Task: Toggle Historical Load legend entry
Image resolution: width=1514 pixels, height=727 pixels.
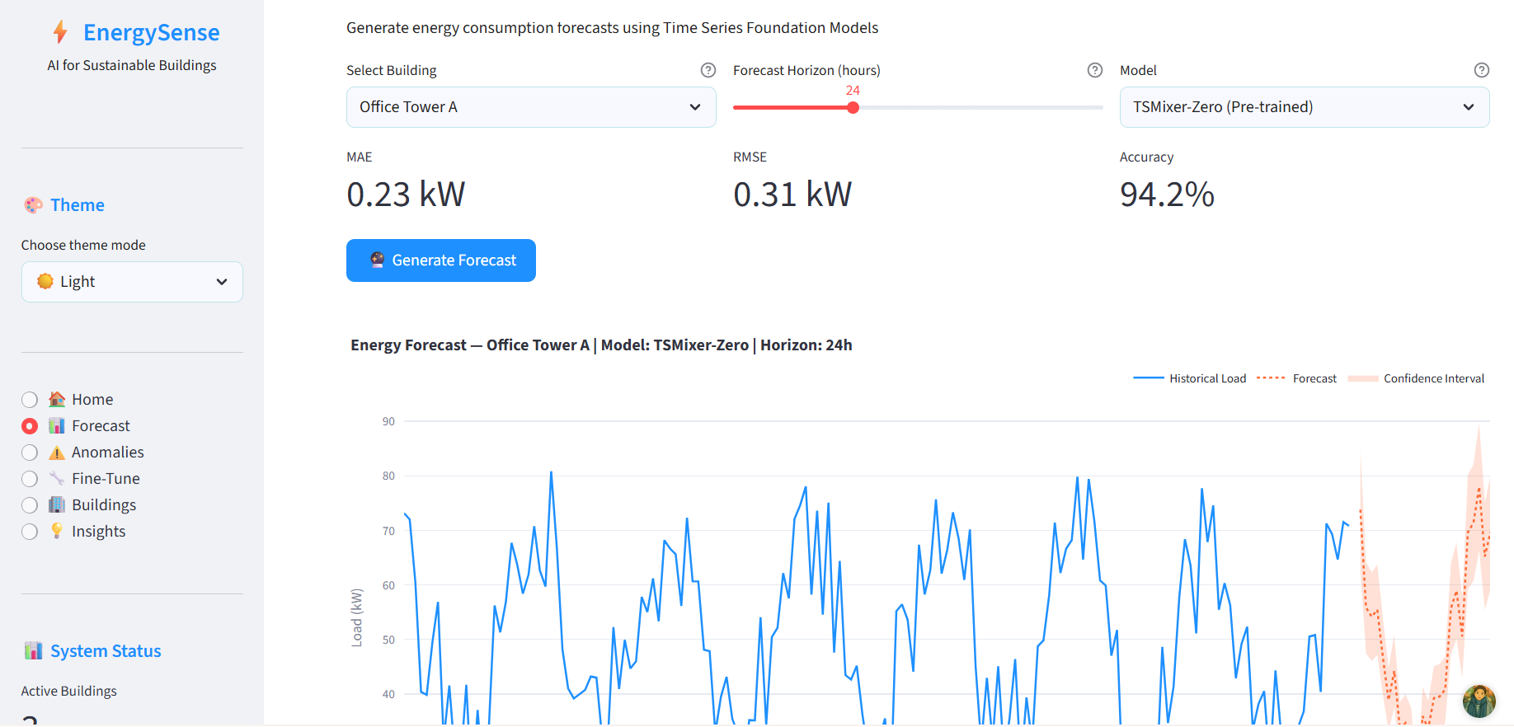Action: (1190, 378)
